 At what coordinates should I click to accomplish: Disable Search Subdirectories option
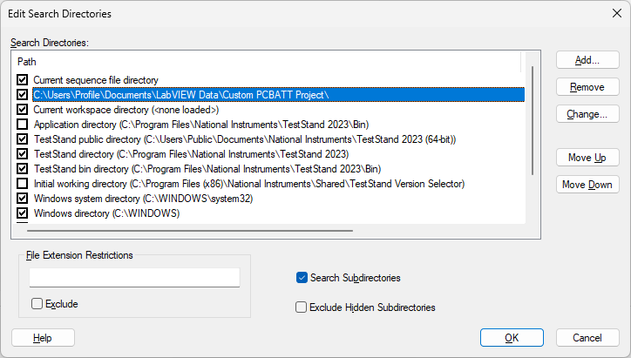[302, 278]
